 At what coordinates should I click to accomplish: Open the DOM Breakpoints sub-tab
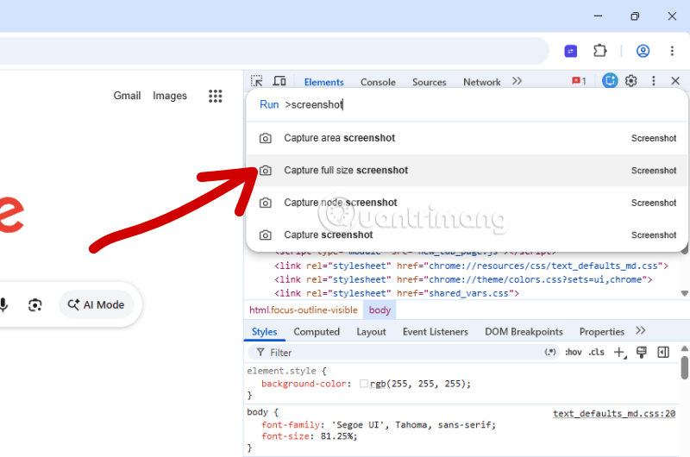click(x=524, y=332)
